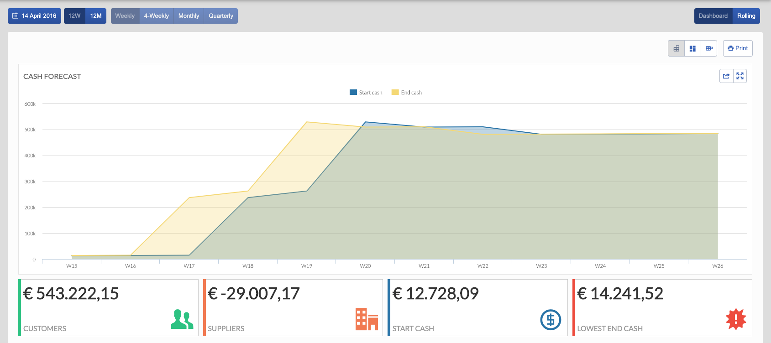Choose the 4-Weekly period button

(x=156, y=16)
